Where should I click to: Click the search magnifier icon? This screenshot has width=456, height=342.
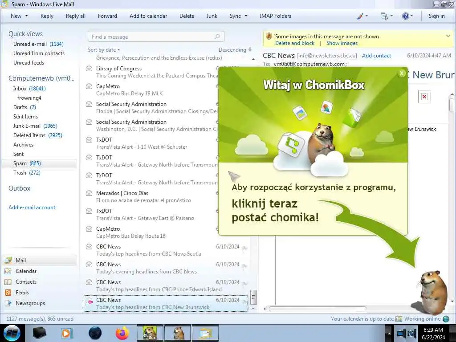(x=217, y=37)
